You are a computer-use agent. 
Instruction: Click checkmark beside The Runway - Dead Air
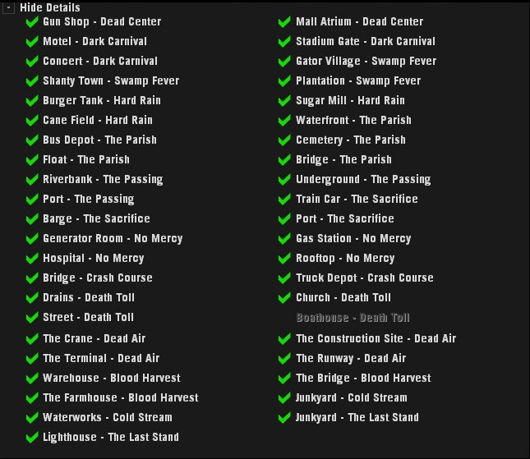285,359
